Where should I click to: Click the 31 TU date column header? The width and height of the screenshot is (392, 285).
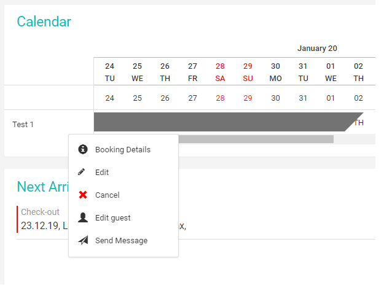click(x=303, y=72)
